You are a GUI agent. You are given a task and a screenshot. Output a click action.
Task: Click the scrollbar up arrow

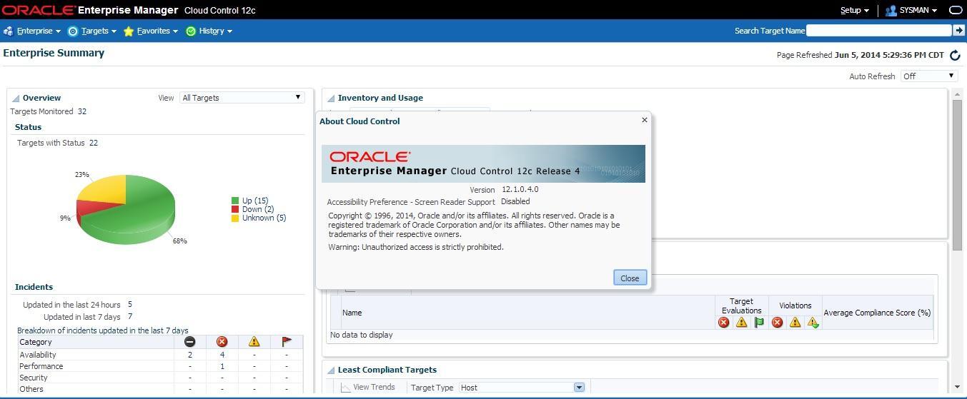957,94
